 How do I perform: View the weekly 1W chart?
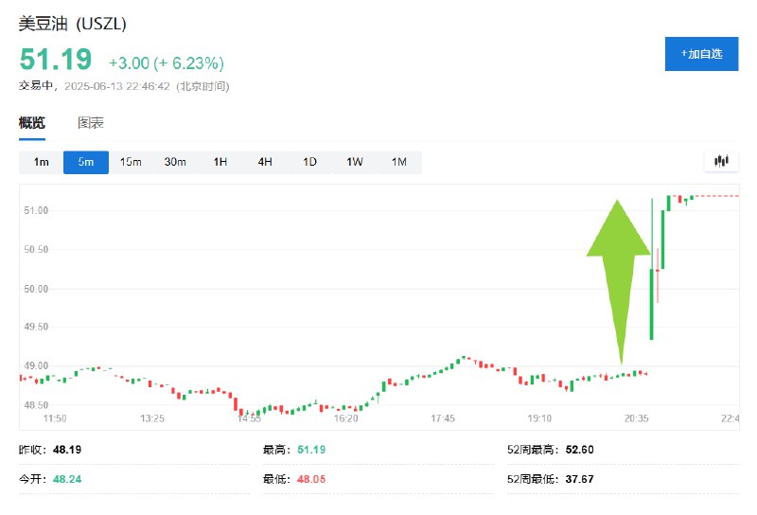pos(355,162)
